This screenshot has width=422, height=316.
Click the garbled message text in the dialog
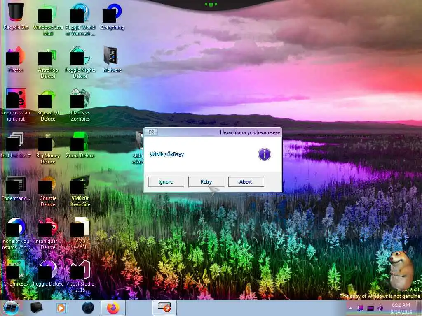[167, 155]
